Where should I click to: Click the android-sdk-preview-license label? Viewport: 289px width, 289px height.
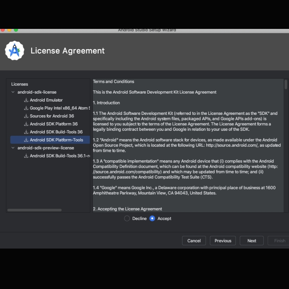[46, 148]
